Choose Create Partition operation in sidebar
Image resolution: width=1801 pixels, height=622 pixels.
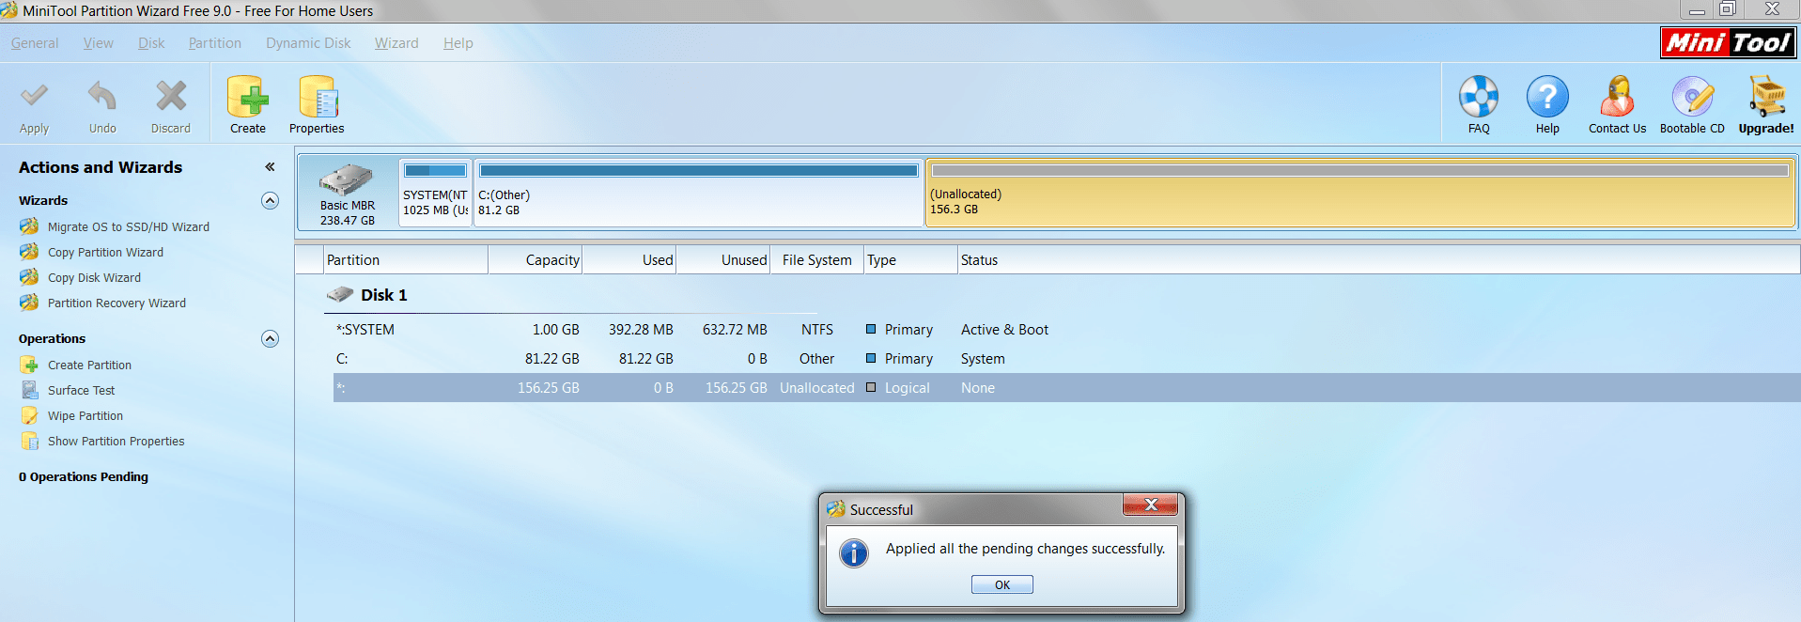tap(89, 365)
